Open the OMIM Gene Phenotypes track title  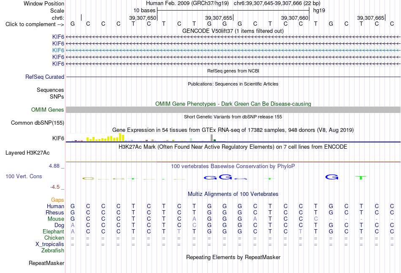click(x=233, y=104)
